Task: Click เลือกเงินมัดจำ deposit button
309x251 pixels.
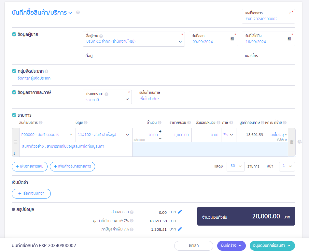Action: pyautogui.click(x=31, y=194)
